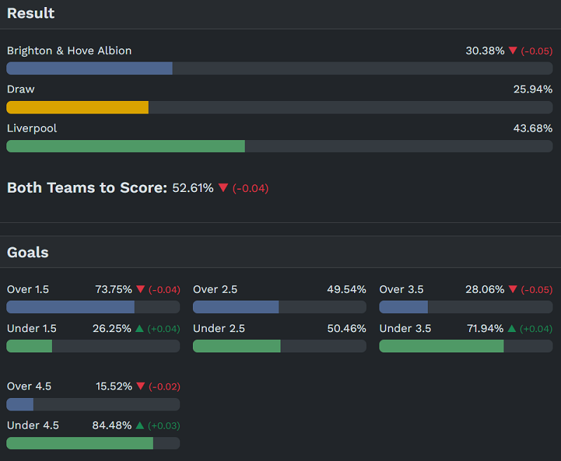Click red down arrow beside Brighton percentage

[x=513, y=50]
